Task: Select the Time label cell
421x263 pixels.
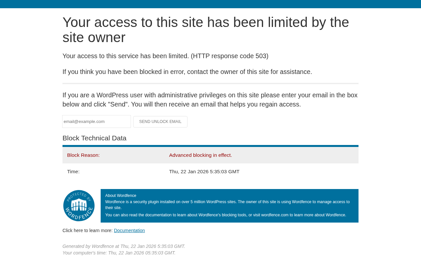Action: [x=113, y=172]
